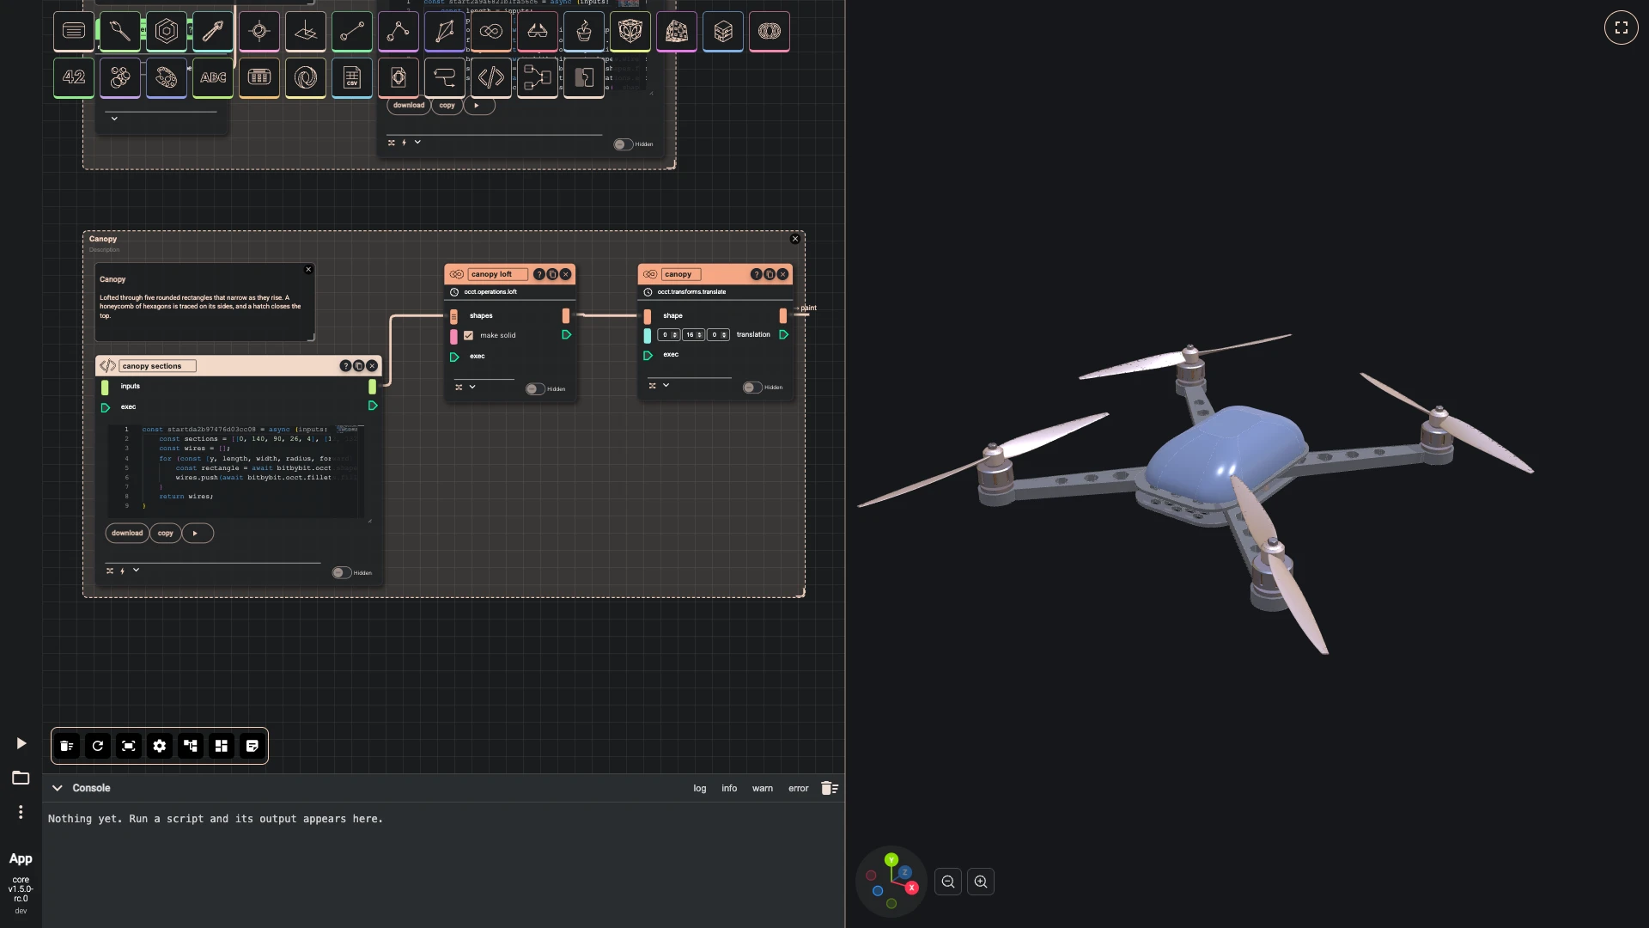Select the interlocked rings icon
The image size is (1649, 928).
tap(770, 32)
